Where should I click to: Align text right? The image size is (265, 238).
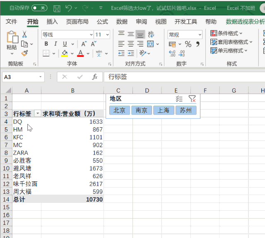tap(140, 44)
